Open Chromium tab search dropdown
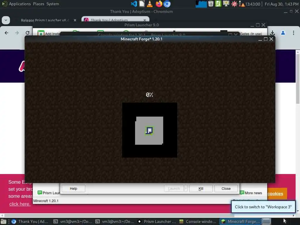 [6, 20]
